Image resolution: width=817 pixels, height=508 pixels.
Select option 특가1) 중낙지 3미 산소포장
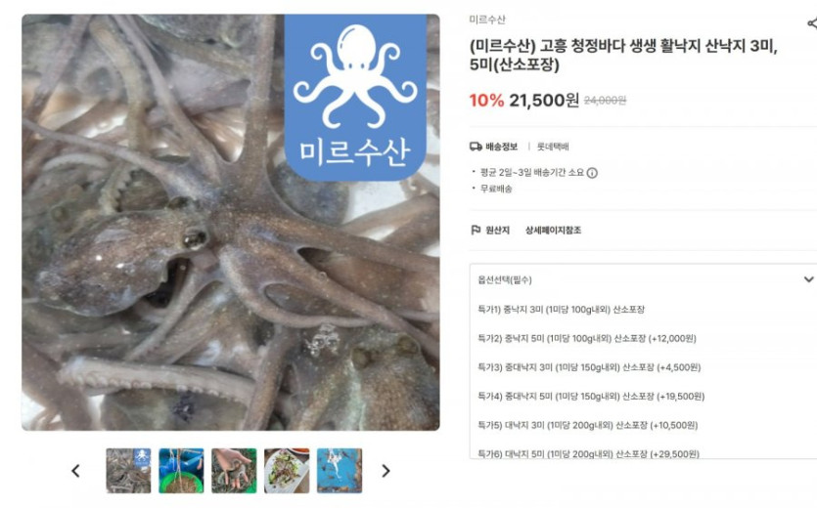[x=562, y=309]
